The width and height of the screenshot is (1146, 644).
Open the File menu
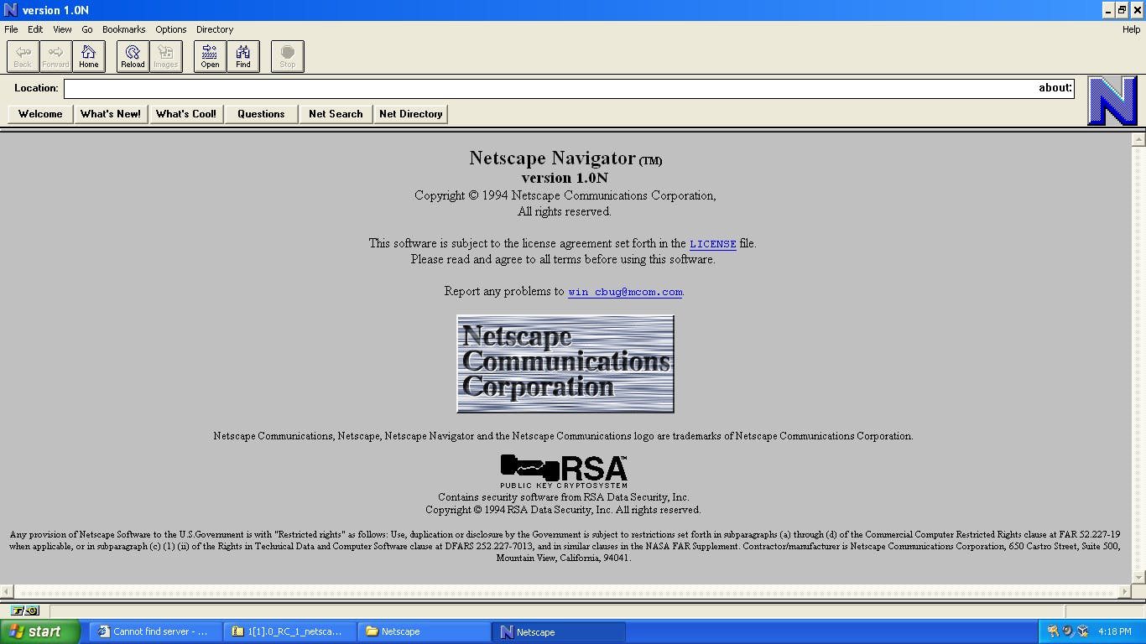click(11, 29)
